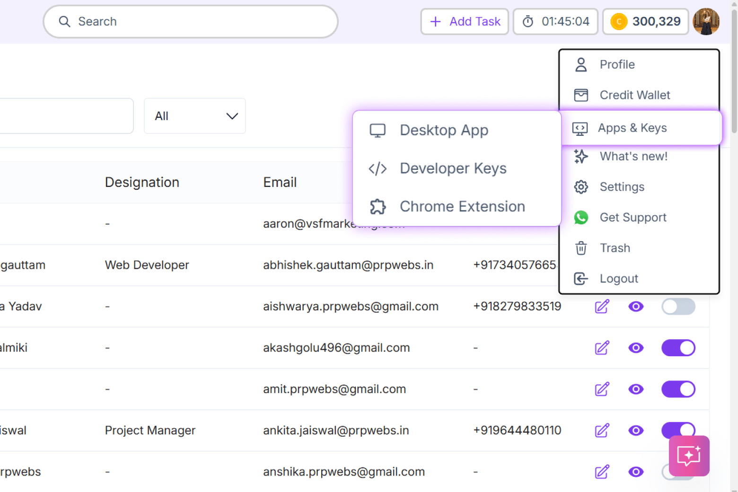Click email abhishek.gauttam@prpwebs.in
Image resolution: width=738 pixels, height=492 pixels.
tap(348, 265)
